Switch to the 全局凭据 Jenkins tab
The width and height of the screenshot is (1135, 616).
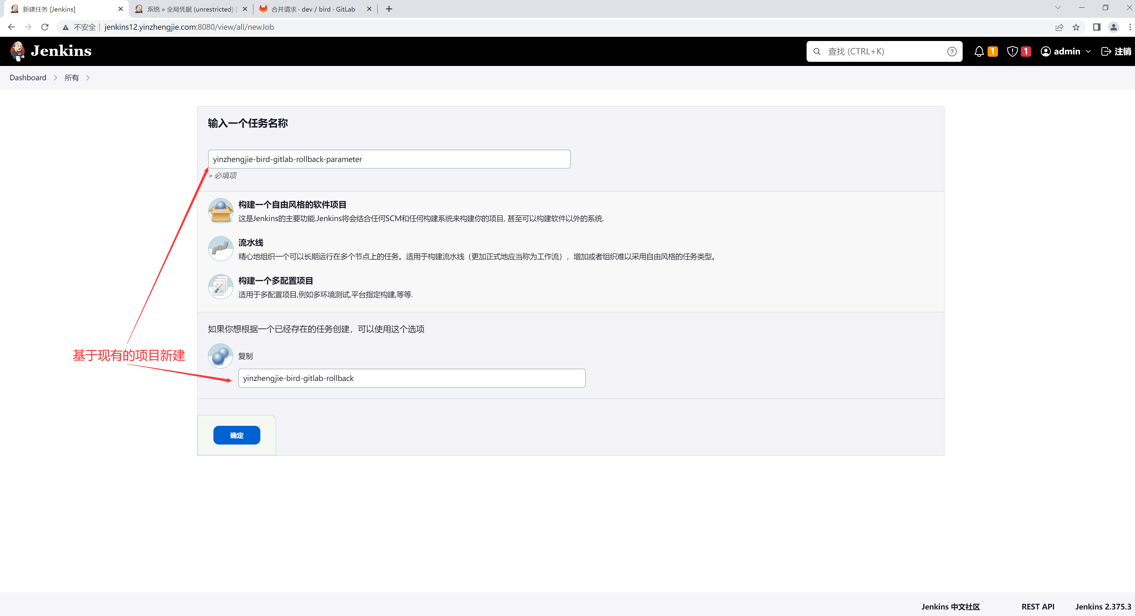[189, 9]
